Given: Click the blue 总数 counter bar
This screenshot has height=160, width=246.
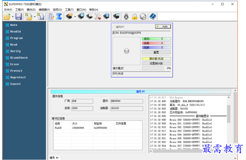Looking at the screenshot, I should pyautogui.click(x=156, y=48).
